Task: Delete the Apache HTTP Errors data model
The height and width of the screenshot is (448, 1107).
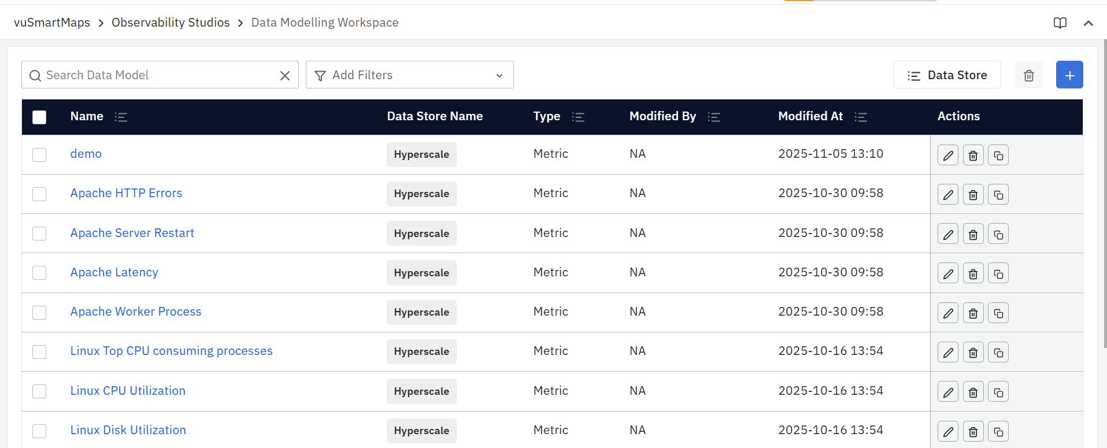Action: point(973,195)
